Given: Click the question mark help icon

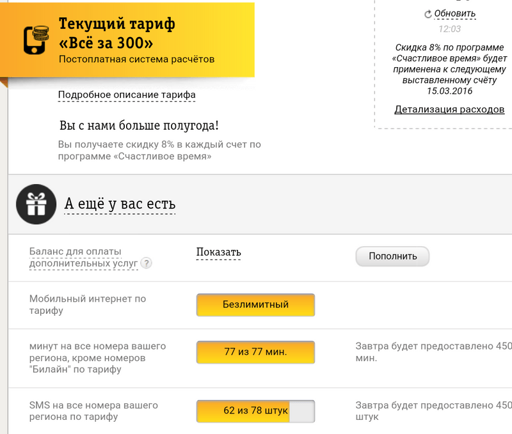Looking at the screenshot, I should pos(147,263).
